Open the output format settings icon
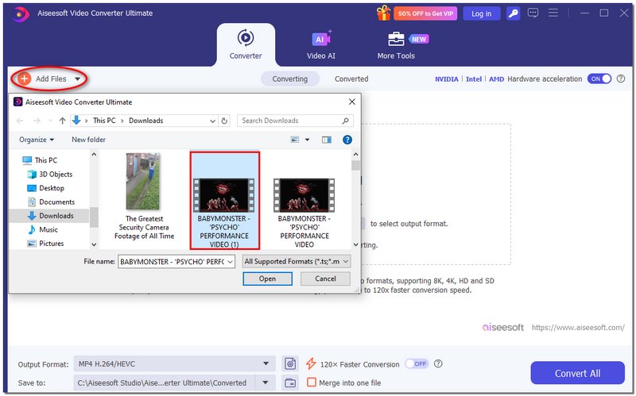The image size is (636, 396). tap(291, 364)
